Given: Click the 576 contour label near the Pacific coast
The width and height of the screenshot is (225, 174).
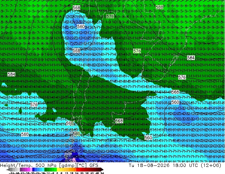Looking at the screenshot, I should click(34, 104).
